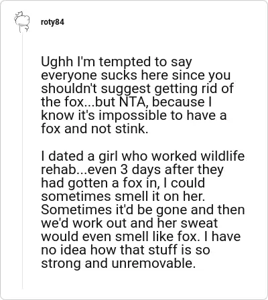Click the line "I dated a girl who worked wildlife"
The image size is (268, 300).
pos(143,156)
